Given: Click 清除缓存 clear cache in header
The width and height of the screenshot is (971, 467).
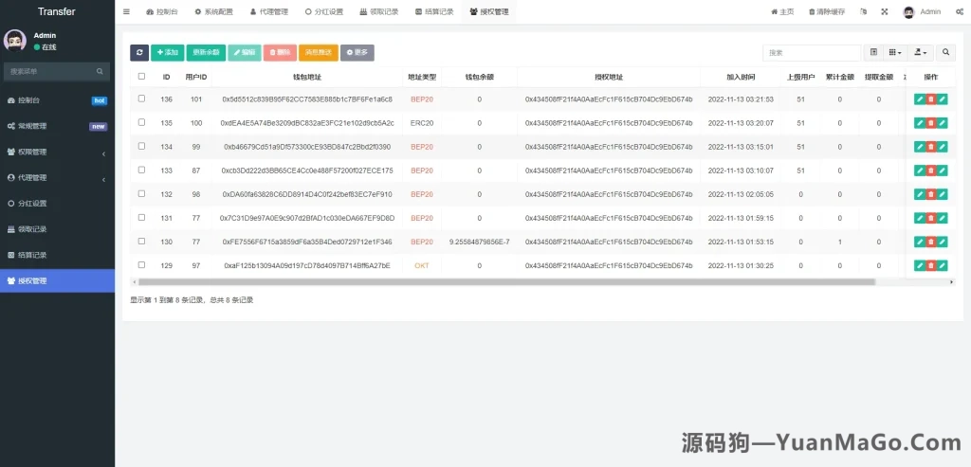Looking at the screenshot, I should click(x=827, y=11).
